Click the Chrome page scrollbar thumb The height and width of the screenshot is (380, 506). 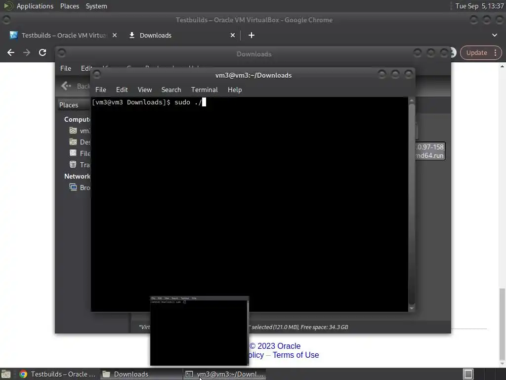502,324
